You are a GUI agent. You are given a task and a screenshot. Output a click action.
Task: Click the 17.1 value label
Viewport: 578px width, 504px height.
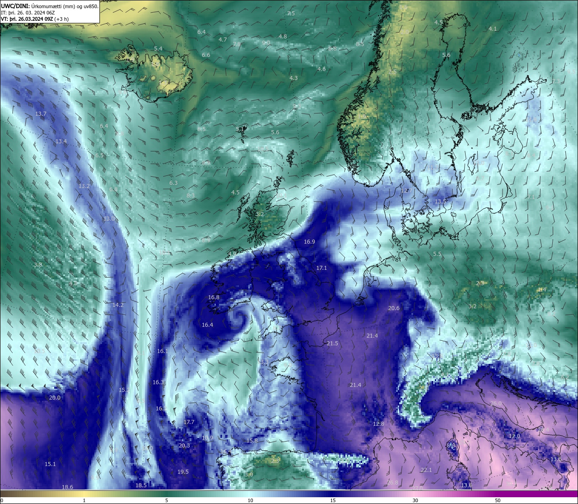322,268
